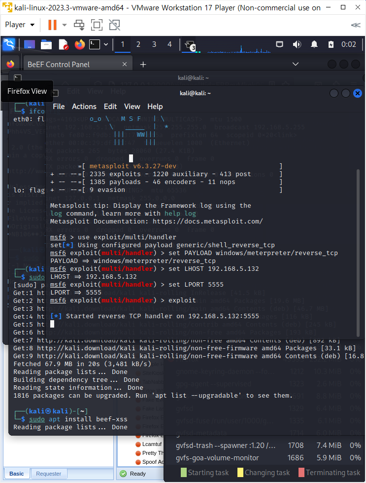Select the gvfs-goa-volume-monitor process row
The width and height of the screenshot is (366, 483).
click(x=265, y=458)
